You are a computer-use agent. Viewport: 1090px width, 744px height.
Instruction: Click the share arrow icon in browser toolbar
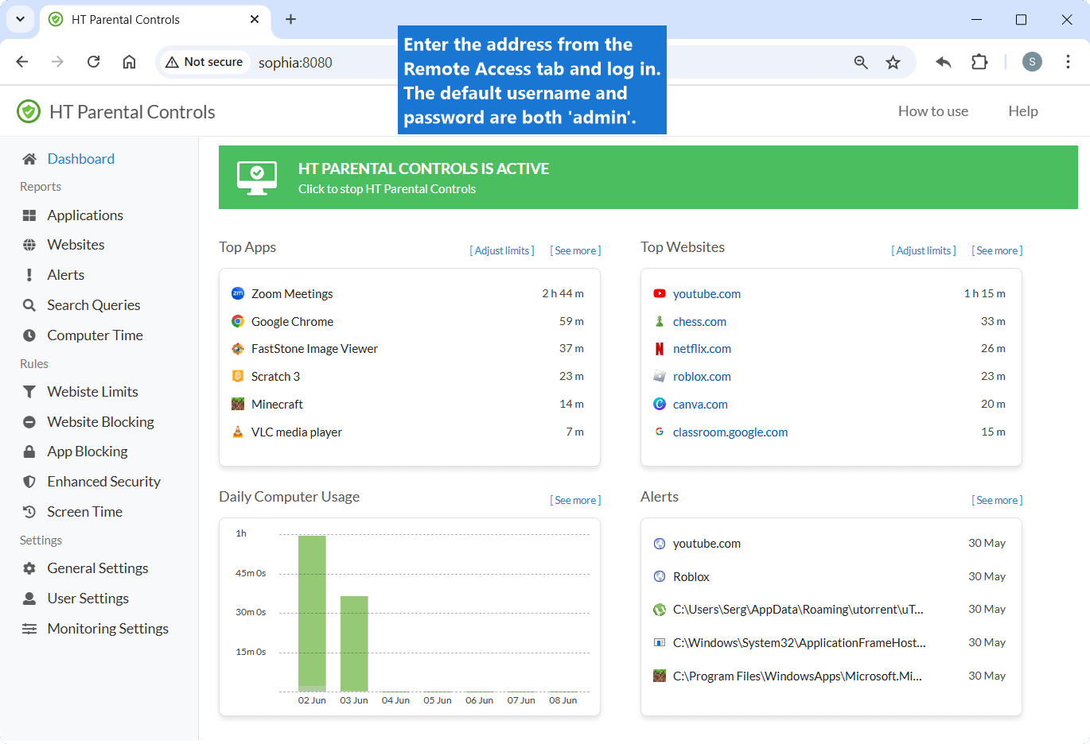point(943,62)
